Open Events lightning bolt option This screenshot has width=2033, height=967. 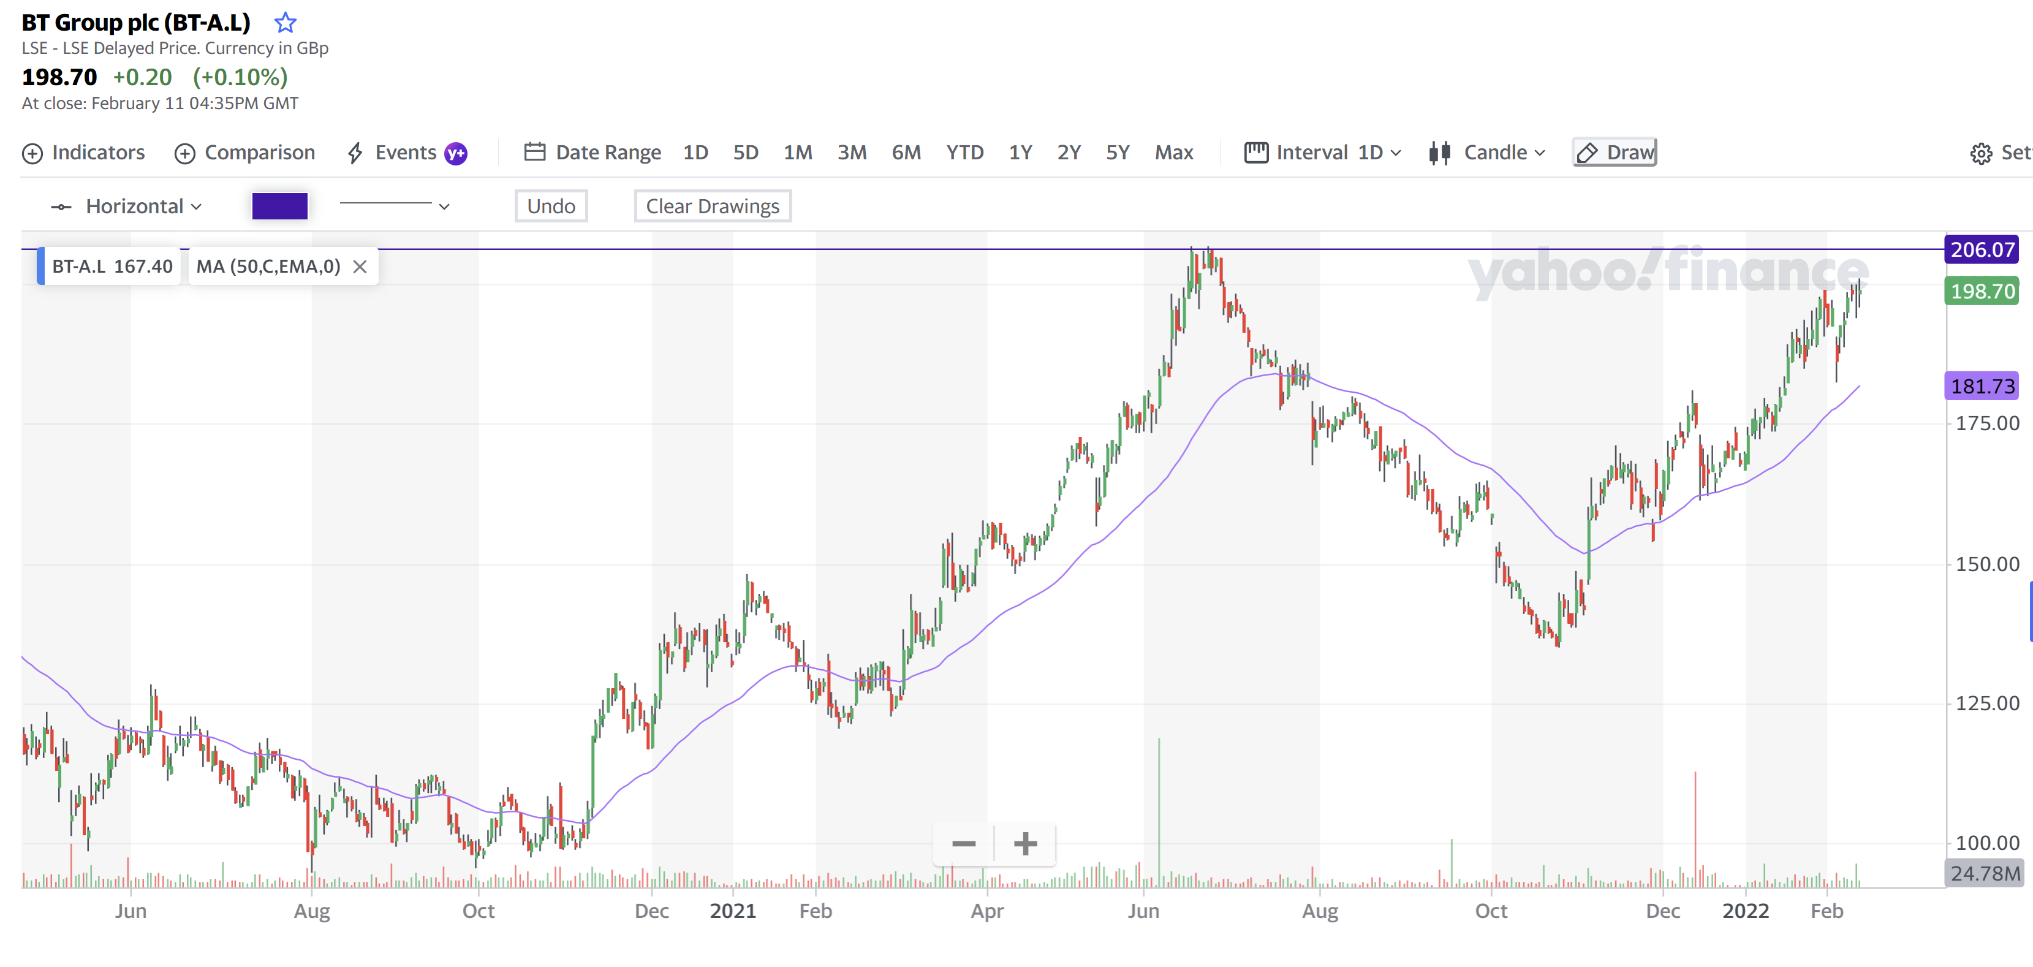tap(355, 153)
